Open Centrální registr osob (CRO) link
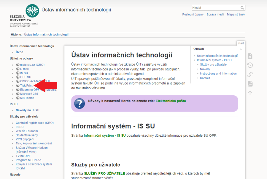Image resolution: width=267 pixels, height=179 pixels. (35, 123)
